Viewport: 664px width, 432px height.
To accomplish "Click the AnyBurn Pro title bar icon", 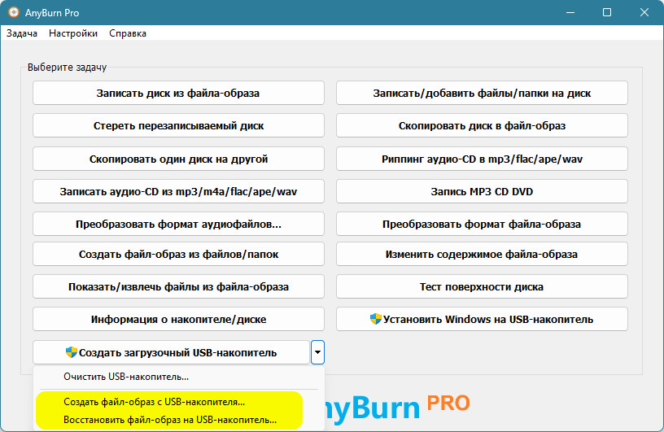I will click(14, 12).
